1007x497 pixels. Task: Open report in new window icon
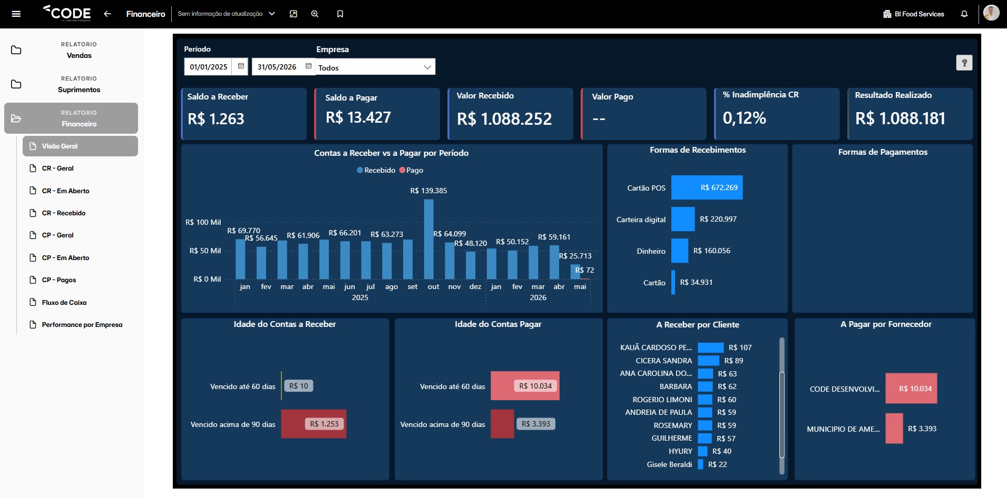click(x=294, y=14)
